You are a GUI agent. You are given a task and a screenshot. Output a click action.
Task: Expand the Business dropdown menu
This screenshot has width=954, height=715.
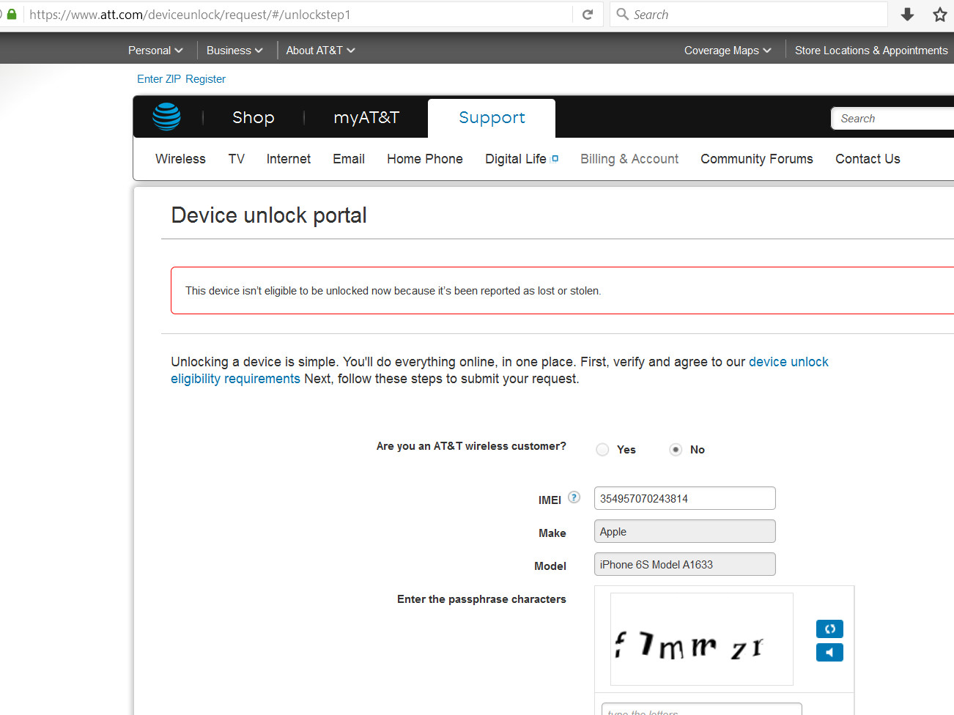coord(234,51)
